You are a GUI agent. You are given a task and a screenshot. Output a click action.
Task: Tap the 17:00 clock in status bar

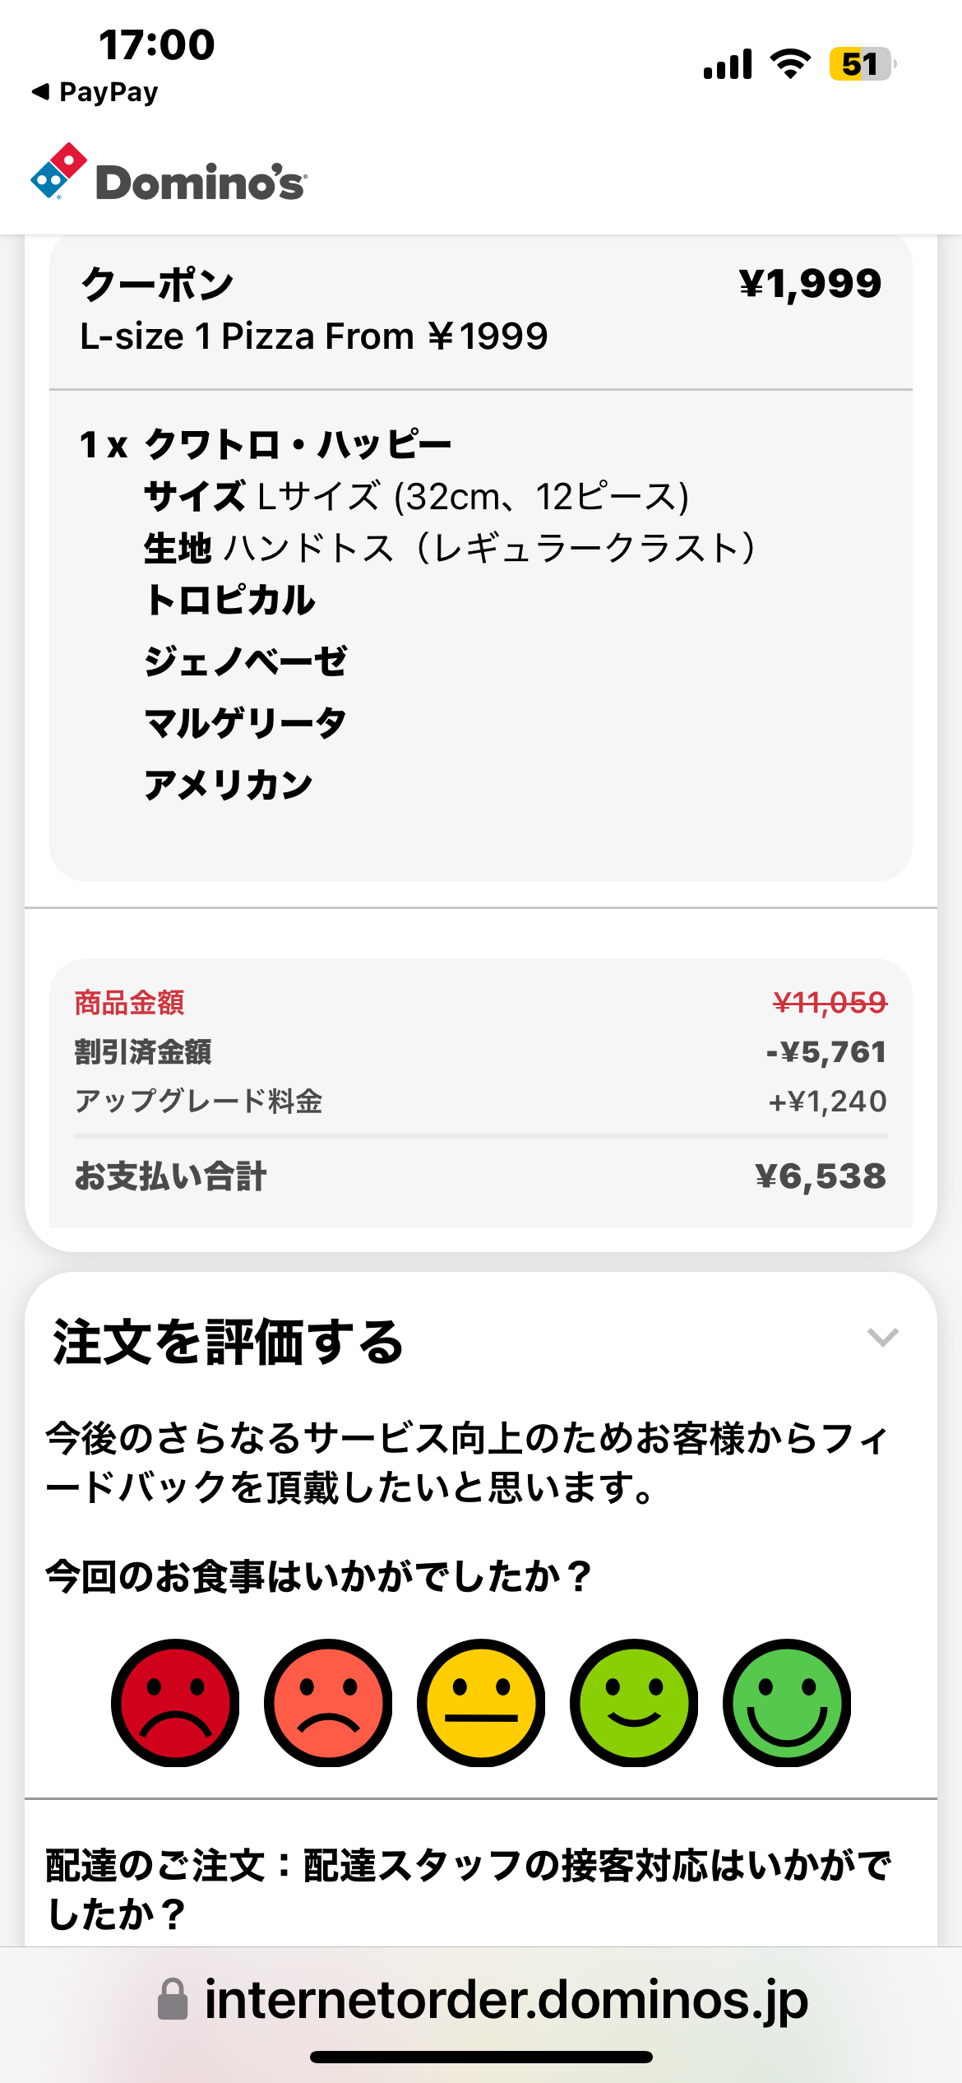pos(156,44)
